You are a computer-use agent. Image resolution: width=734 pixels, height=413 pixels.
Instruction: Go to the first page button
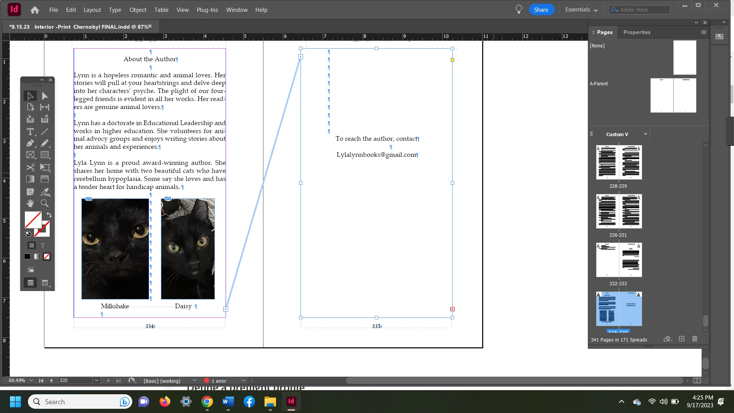pyautogui.click(x=41, y=380)
